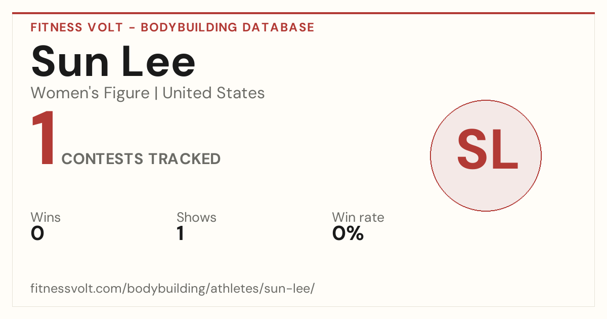Click the Wins value of 0
The image size is (607, 319).
[37, 233]
